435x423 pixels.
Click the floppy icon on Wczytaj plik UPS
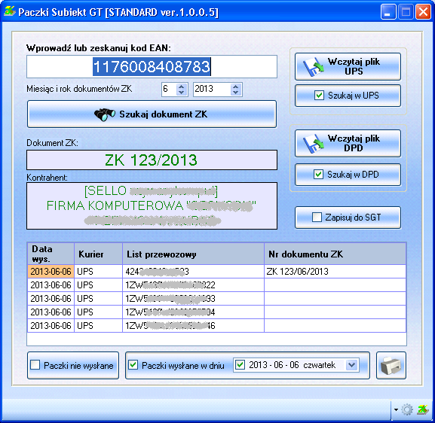314,67
